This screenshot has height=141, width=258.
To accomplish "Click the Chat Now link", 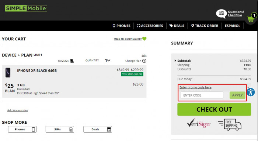I will pyautogui.click(x=235, y=15).
